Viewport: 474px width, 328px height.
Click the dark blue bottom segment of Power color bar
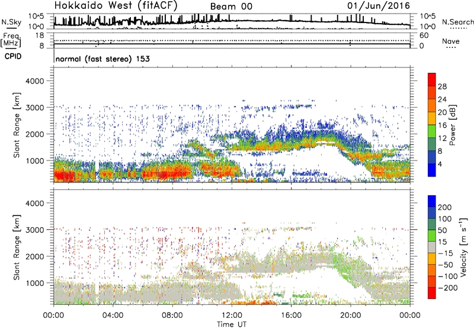point(432,170)
